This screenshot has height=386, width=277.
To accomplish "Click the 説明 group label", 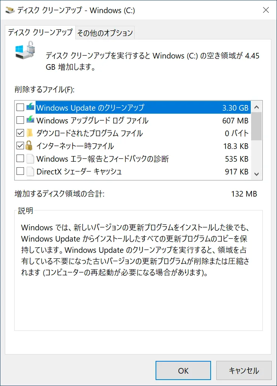I will pos(25,211).
